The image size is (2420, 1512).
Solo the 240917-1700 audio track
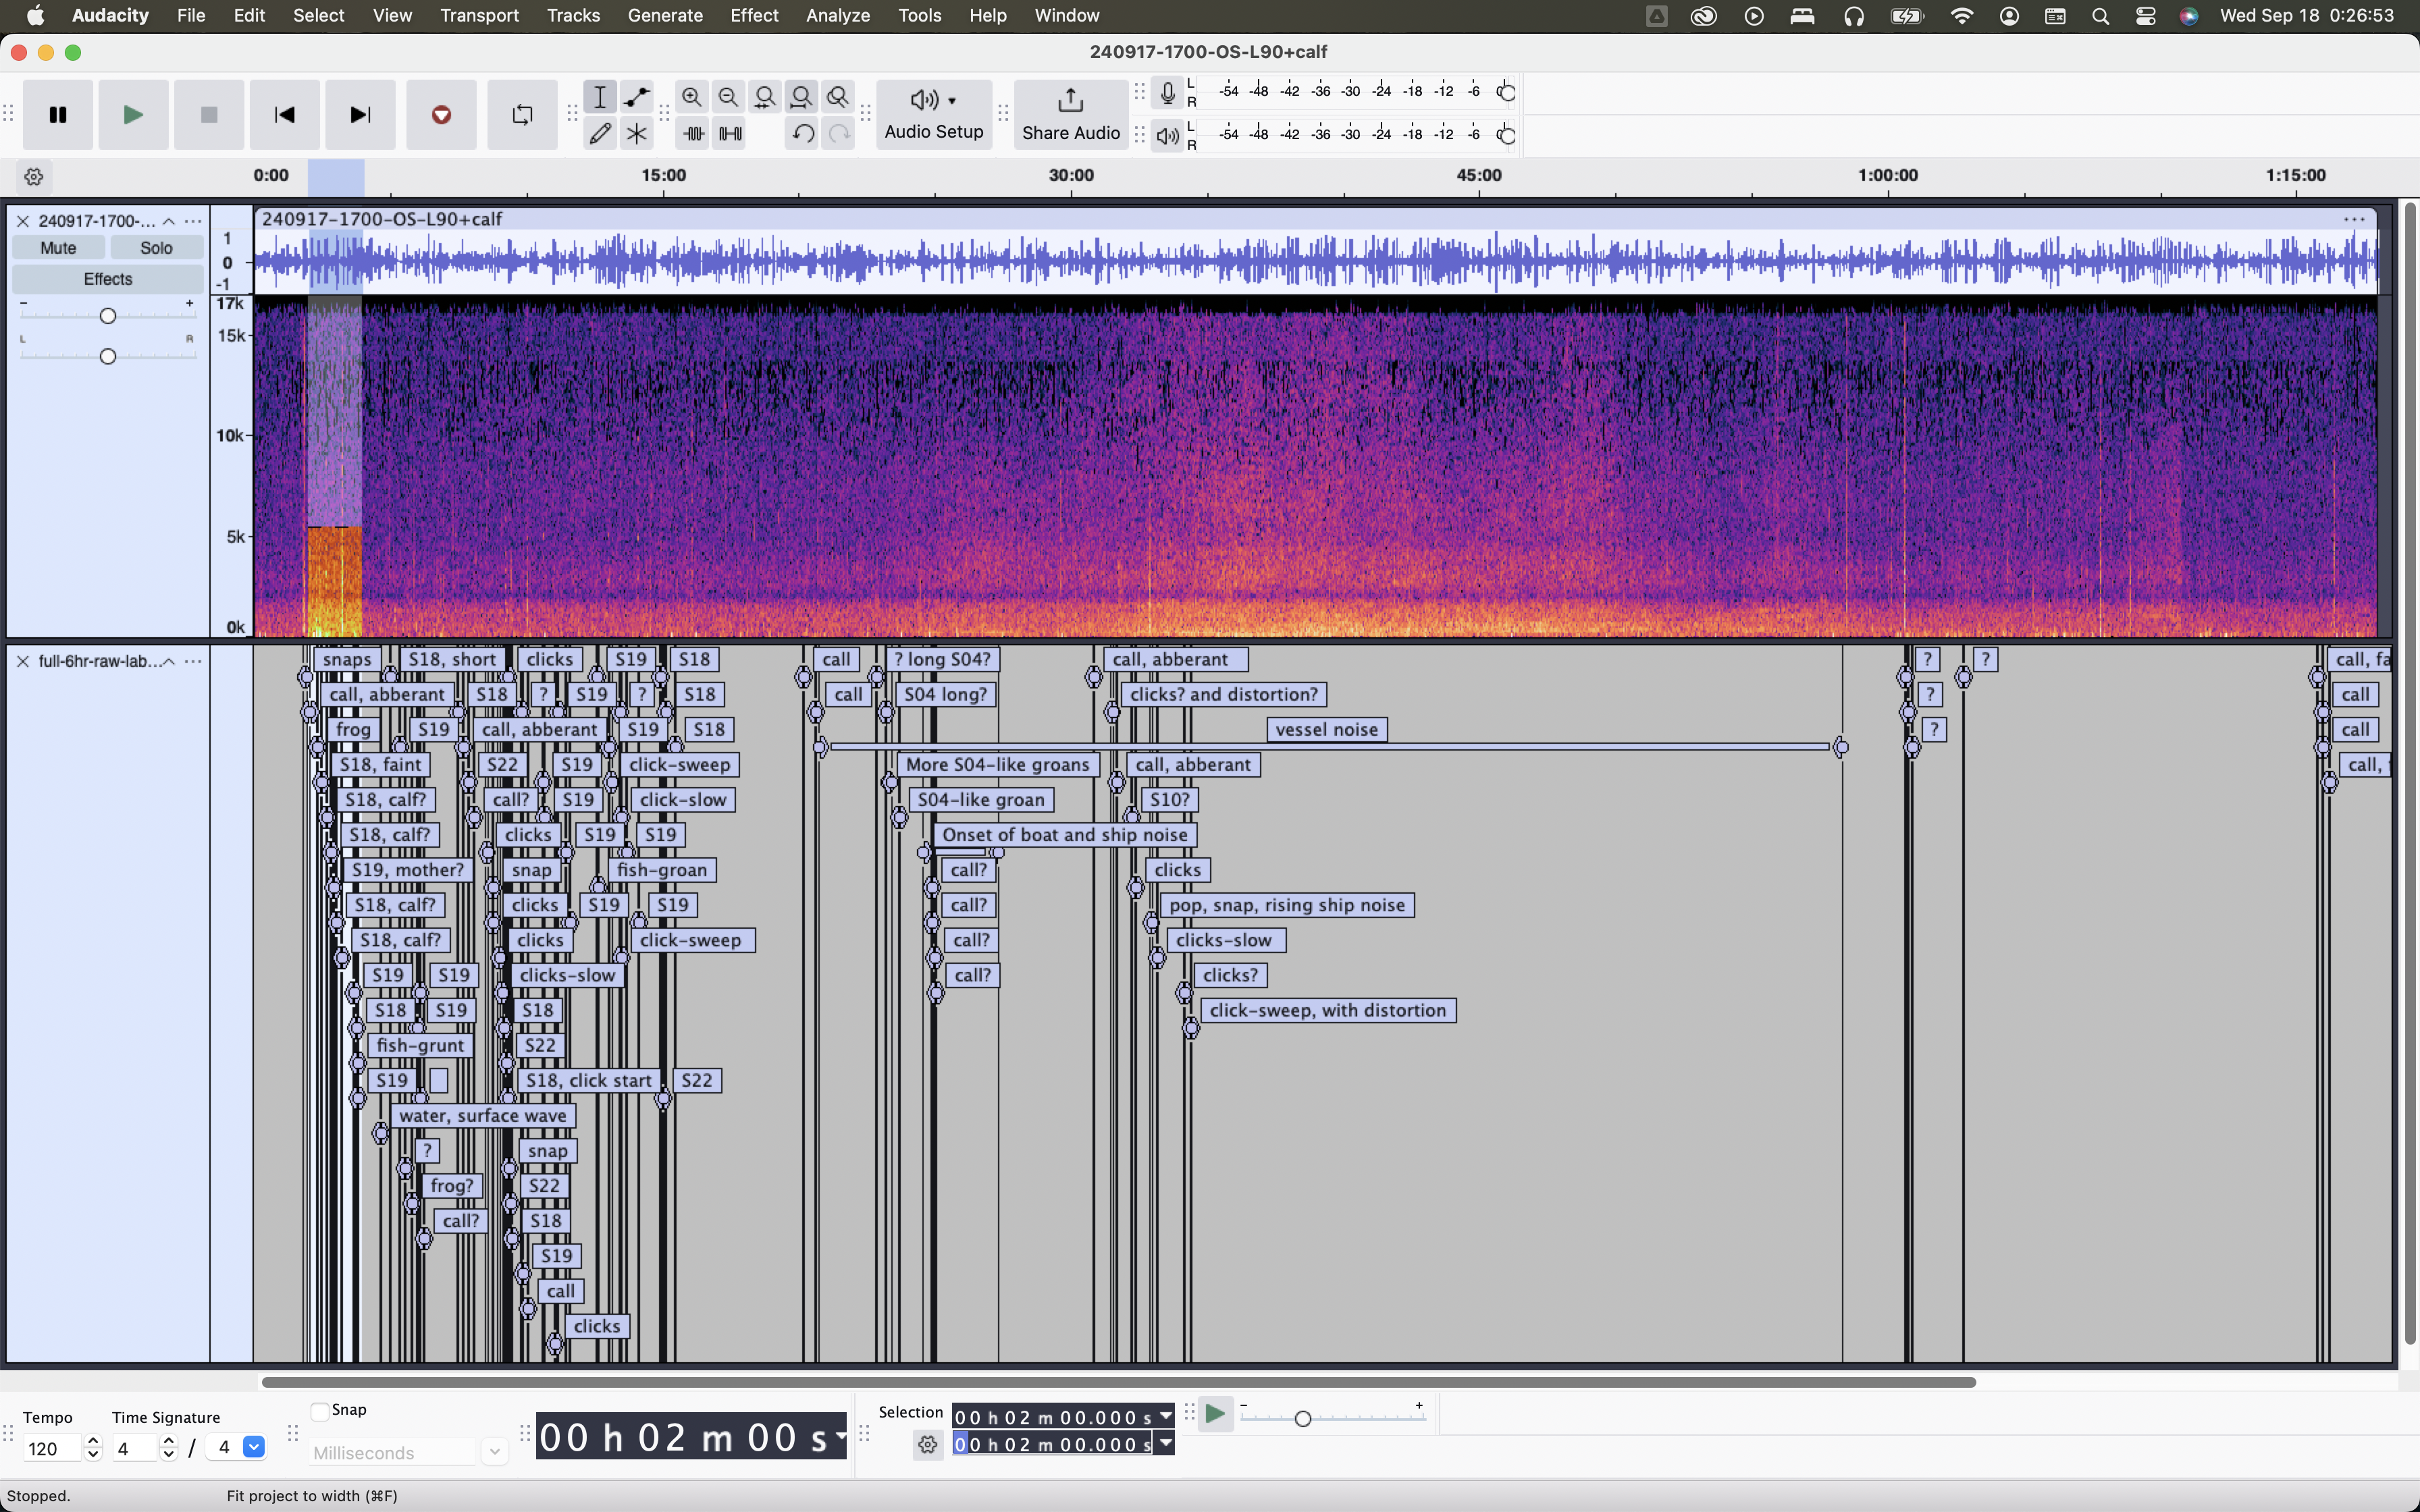click(156, 248)
